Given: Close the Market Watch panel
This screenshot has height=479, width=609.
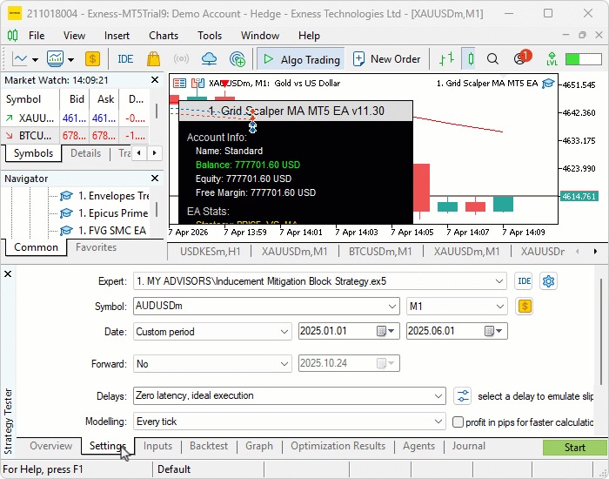Looking at the screenshot, I should [155, 80].
